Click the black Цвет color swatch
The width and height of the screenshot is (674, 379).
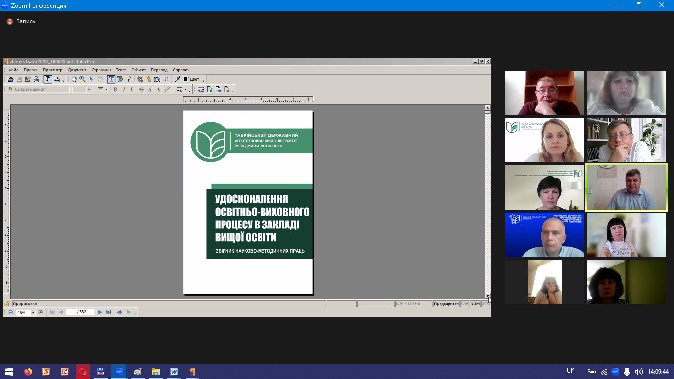186,79
